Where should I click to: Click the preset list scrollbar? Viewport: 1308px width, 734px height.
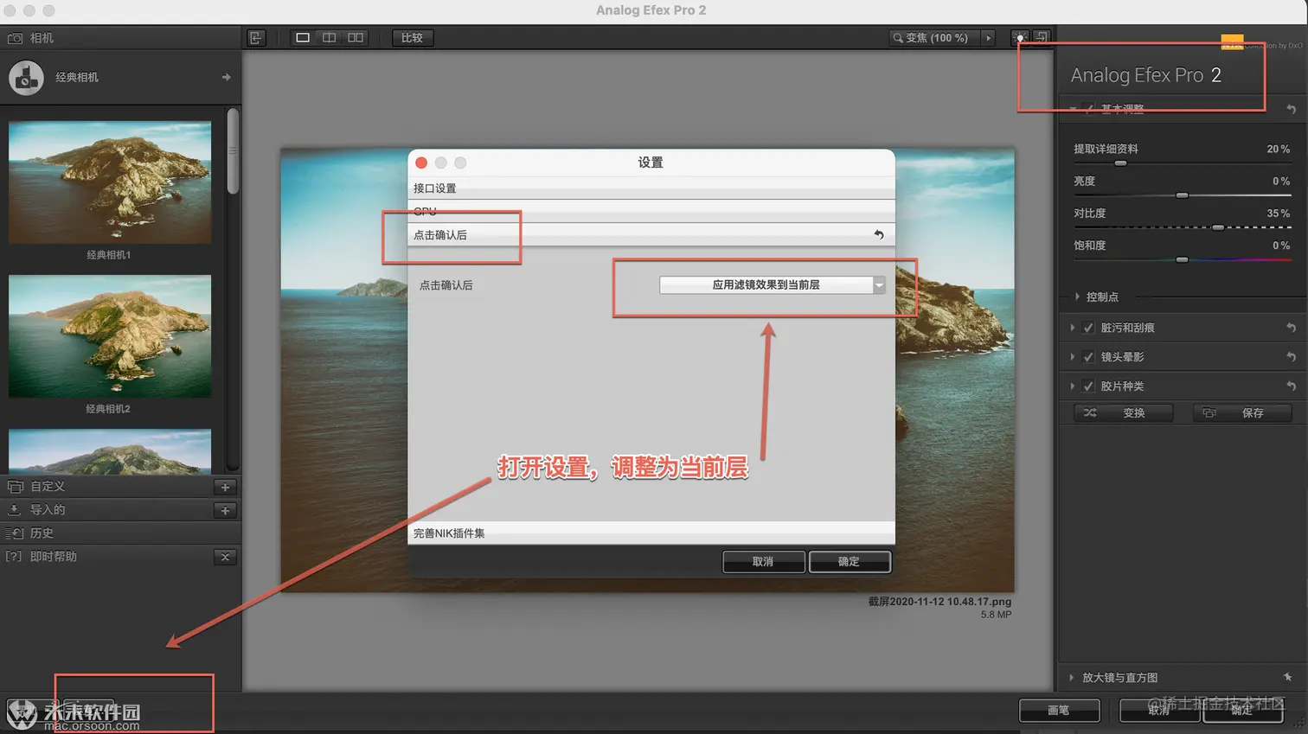click(x=232, y=151)
